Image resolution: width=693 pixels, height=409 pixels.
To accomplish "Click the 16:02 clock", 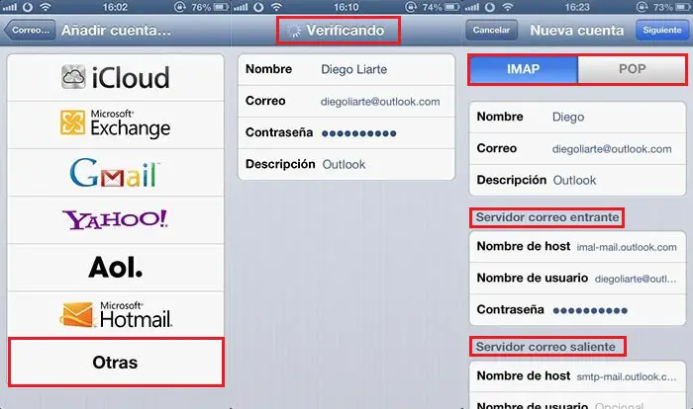I will [x=115, y=7].
